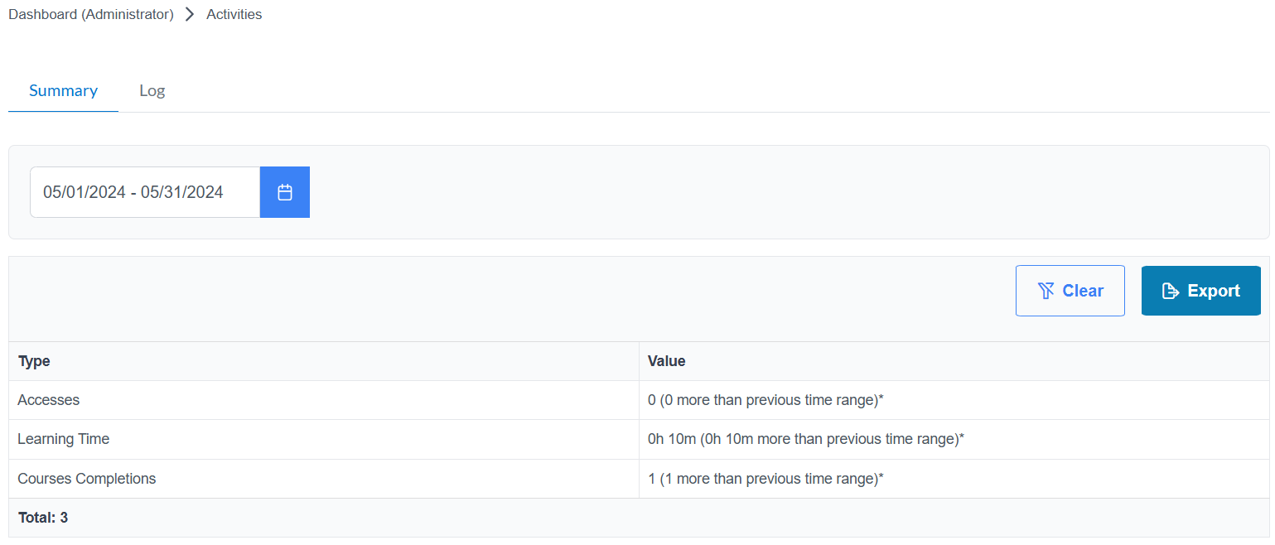Switch to the Summary tab

(x=63, y=90)
